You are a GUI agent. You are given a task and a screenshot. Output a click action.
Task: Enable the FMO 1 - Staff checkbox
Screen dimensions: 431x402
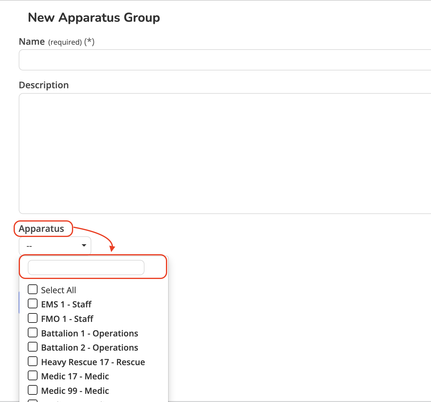click(x=33, y=318)
